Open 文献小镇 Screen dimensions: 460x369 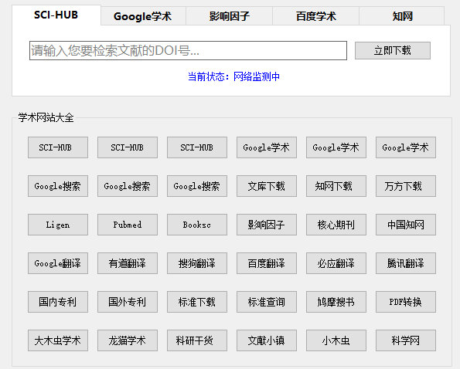pyautogui.click(x=267, y=341)
